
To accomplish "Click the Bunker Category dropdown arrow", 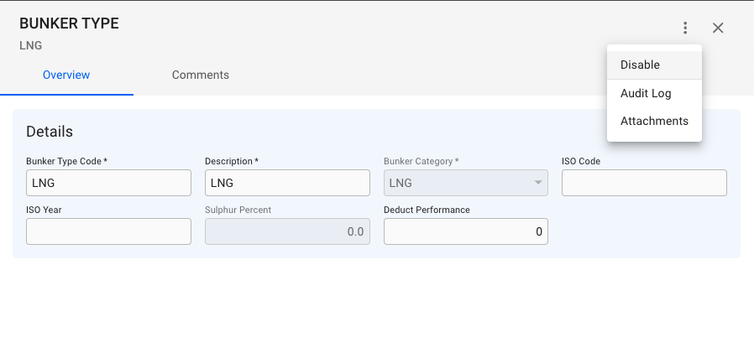I will [x=537, y=183].
